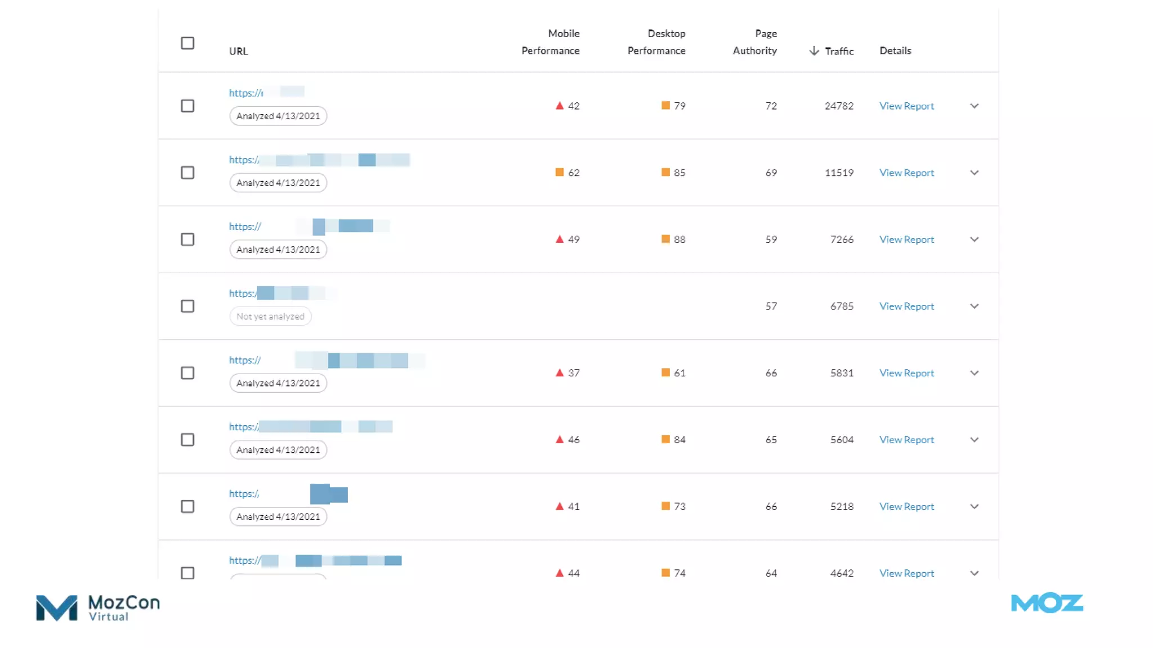Click the orange square beside desktop score 61
Image resolution: width=1153 pixels, height=648 pixels.
(665, 373)
